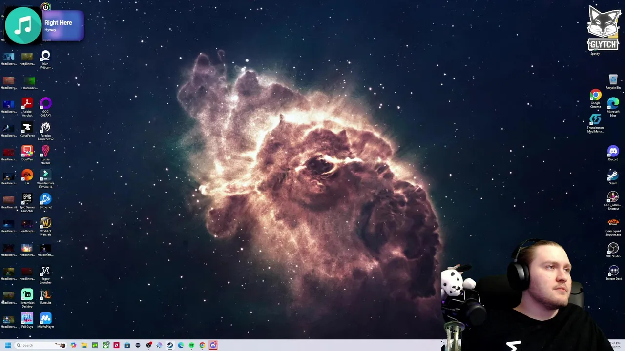Image resolution: width=625 pixels, height=351 pixels.
Task: Open Adobe Acrobat desktop shortcut
Action: click(27, 107)
